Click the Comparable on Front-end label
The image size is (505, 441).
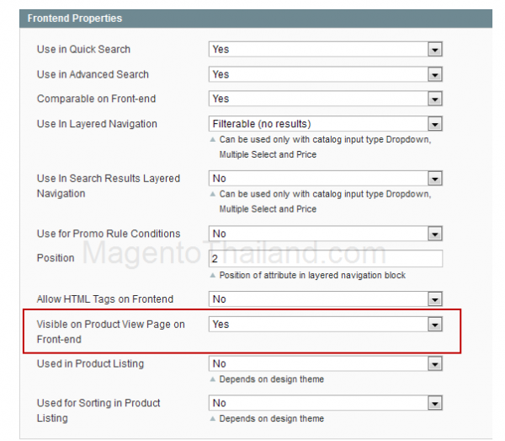tap(96, 99)
